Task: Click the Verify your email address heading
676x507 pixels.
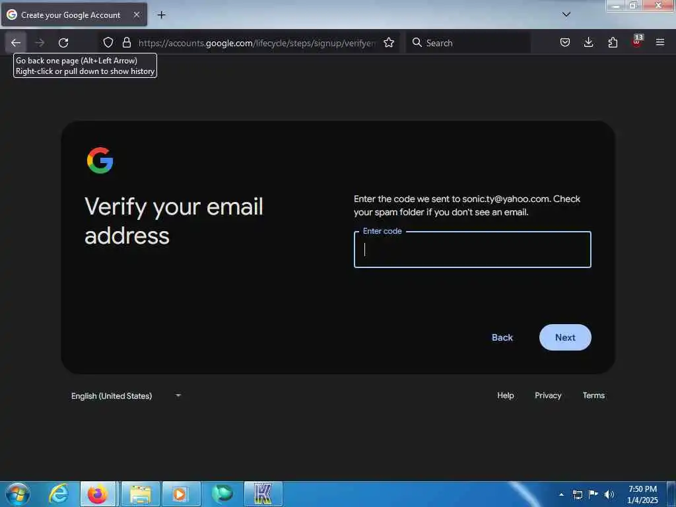Action: pos(174,221)
